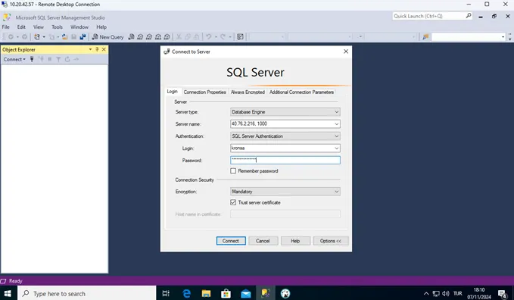Expand the Login combo box arrow
This screenshot has width=514, height=300.
click(336, 148)
